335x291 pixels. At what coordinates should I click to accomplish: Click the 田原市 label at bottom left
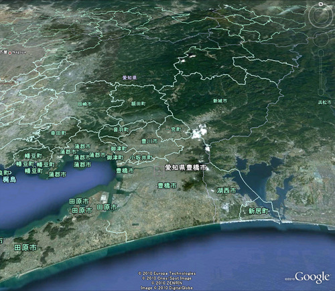pyautogui.click(x=25, y=248)
